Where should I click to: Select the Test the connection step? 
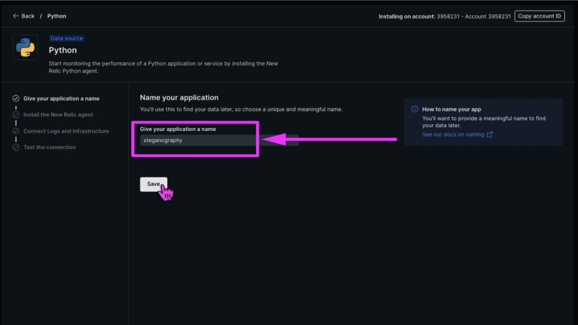(50, 147)
